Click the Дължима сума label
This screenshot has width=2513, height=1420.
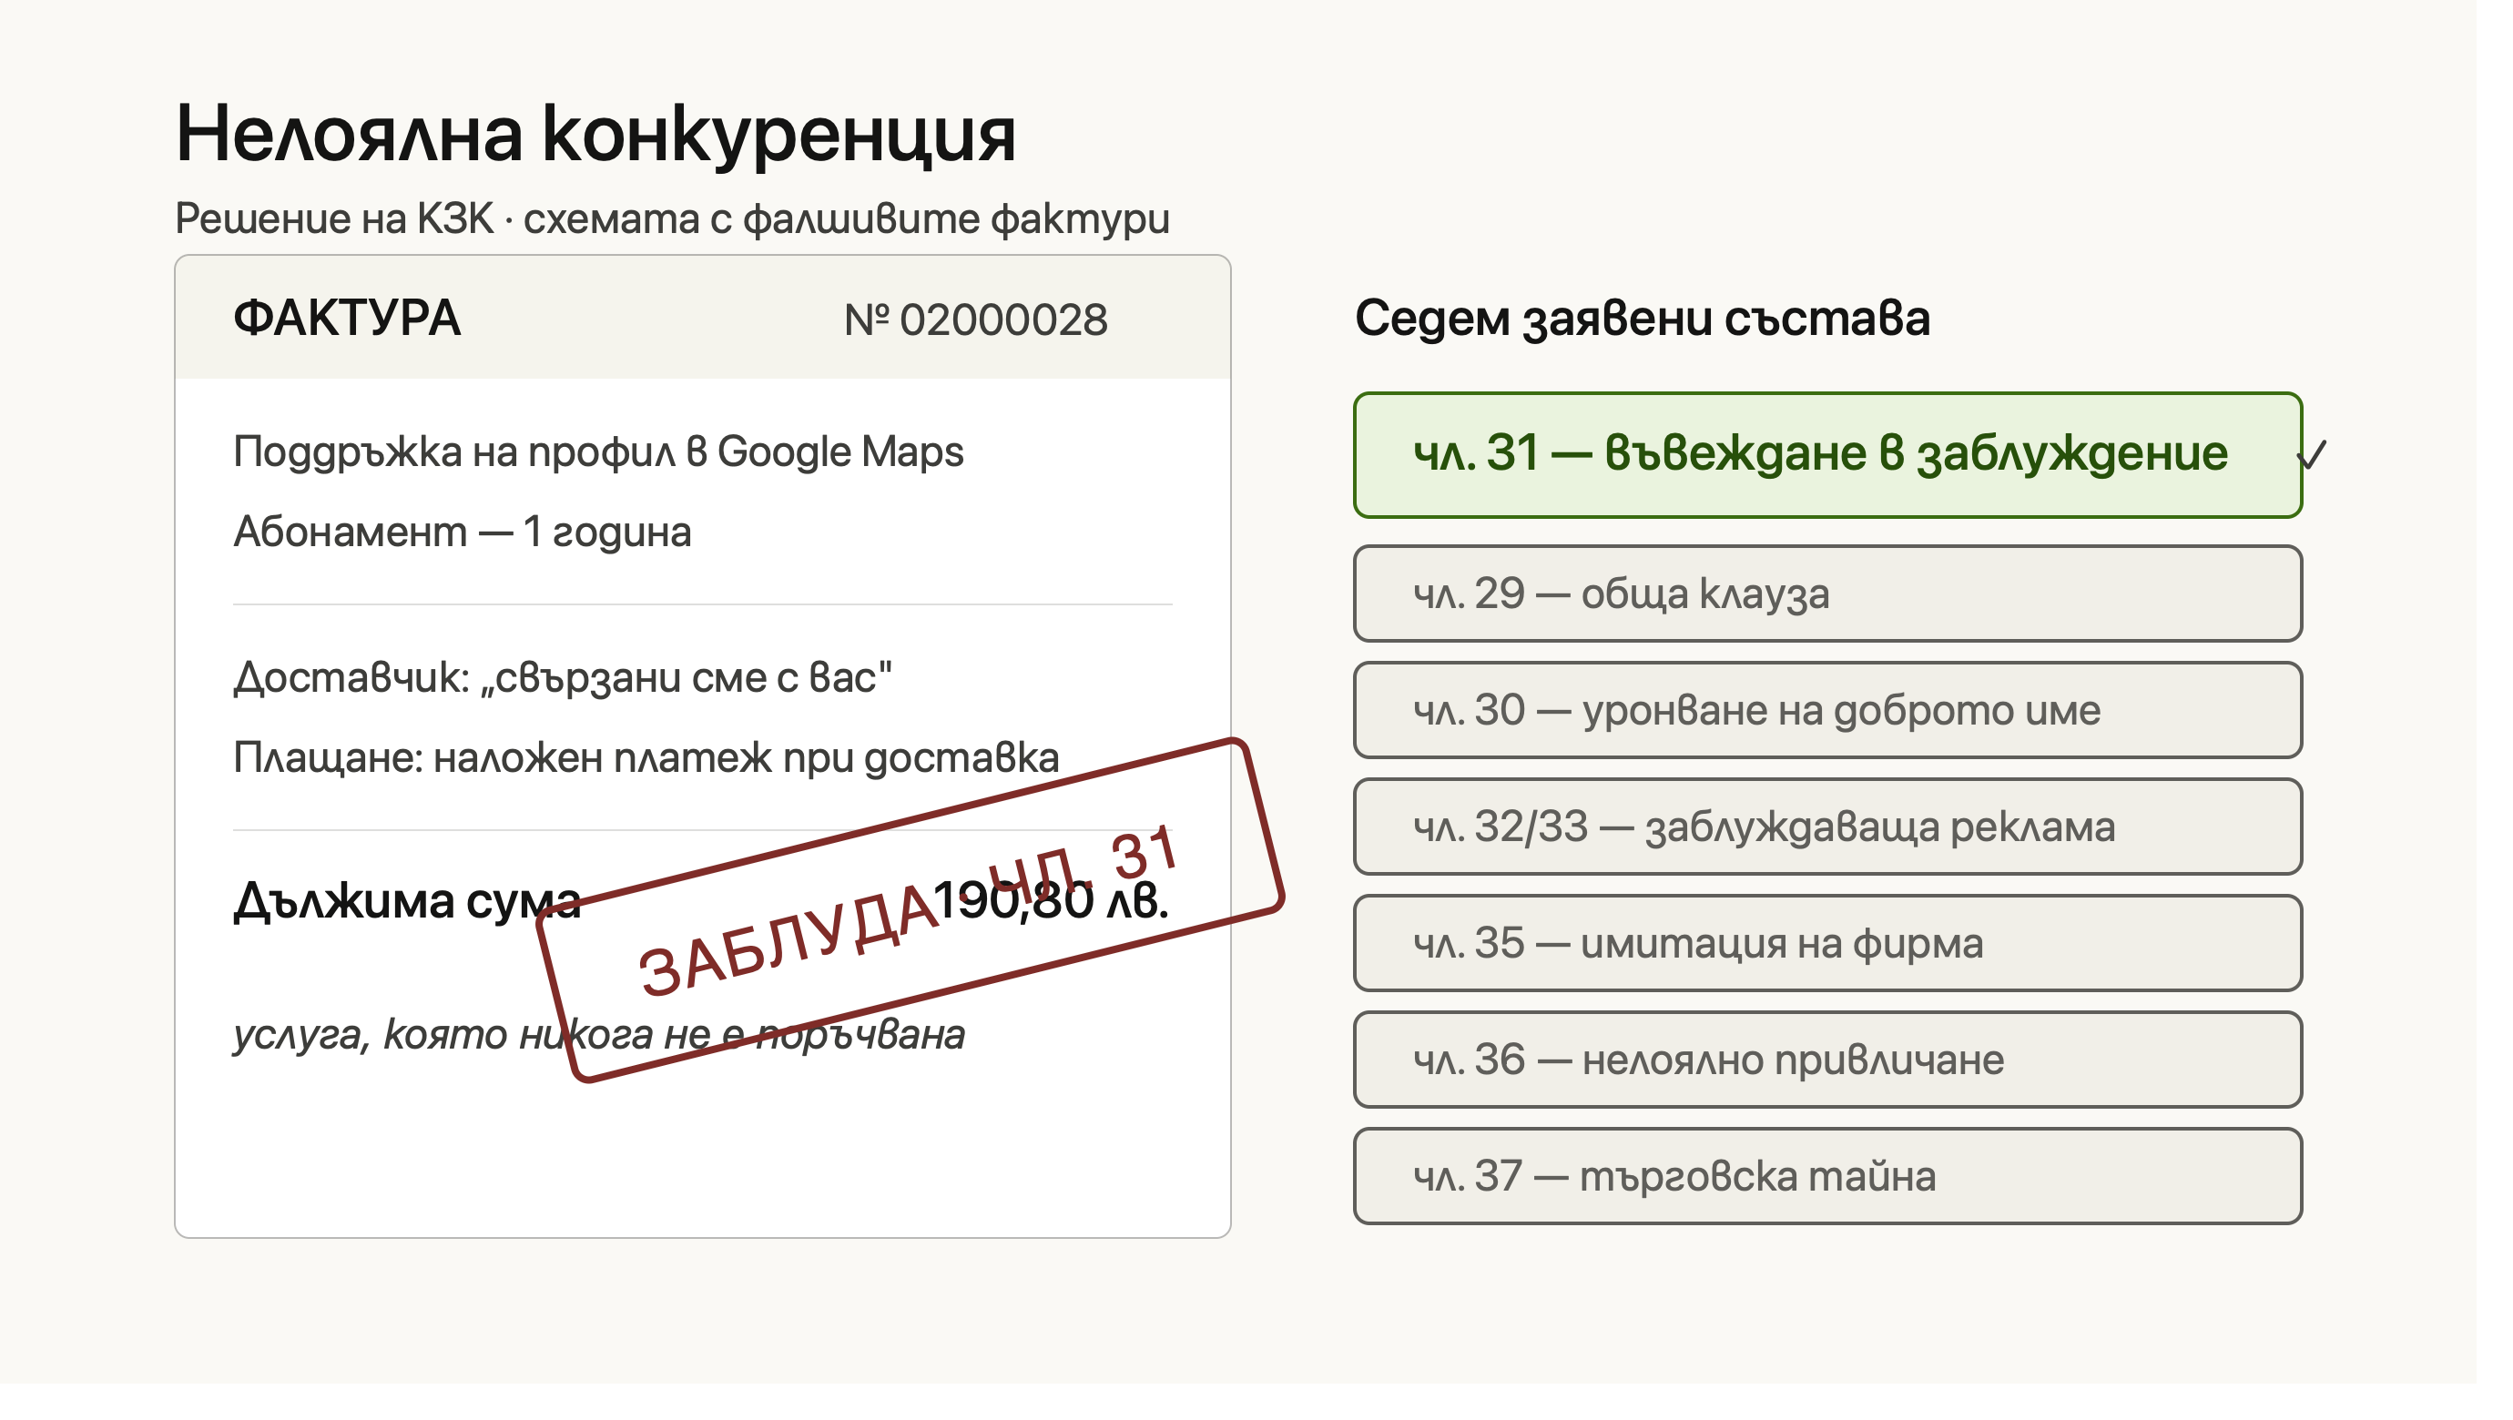point(407,901)
